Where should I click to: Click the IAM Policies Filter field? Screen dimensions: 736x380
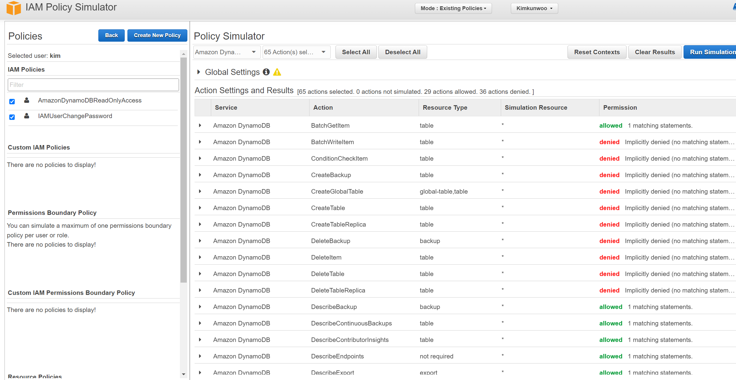pyautogui.click(x=93, y=85)
